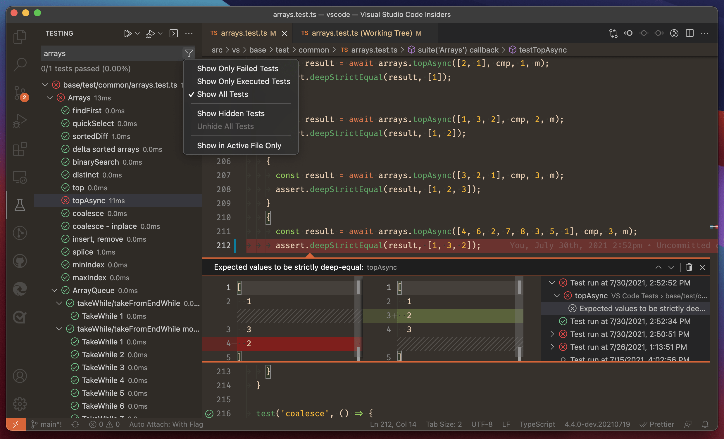This screenshot has height=439, width=724.
Task: Enable Show Only Executed Tests
Action: tap(243, 81)
